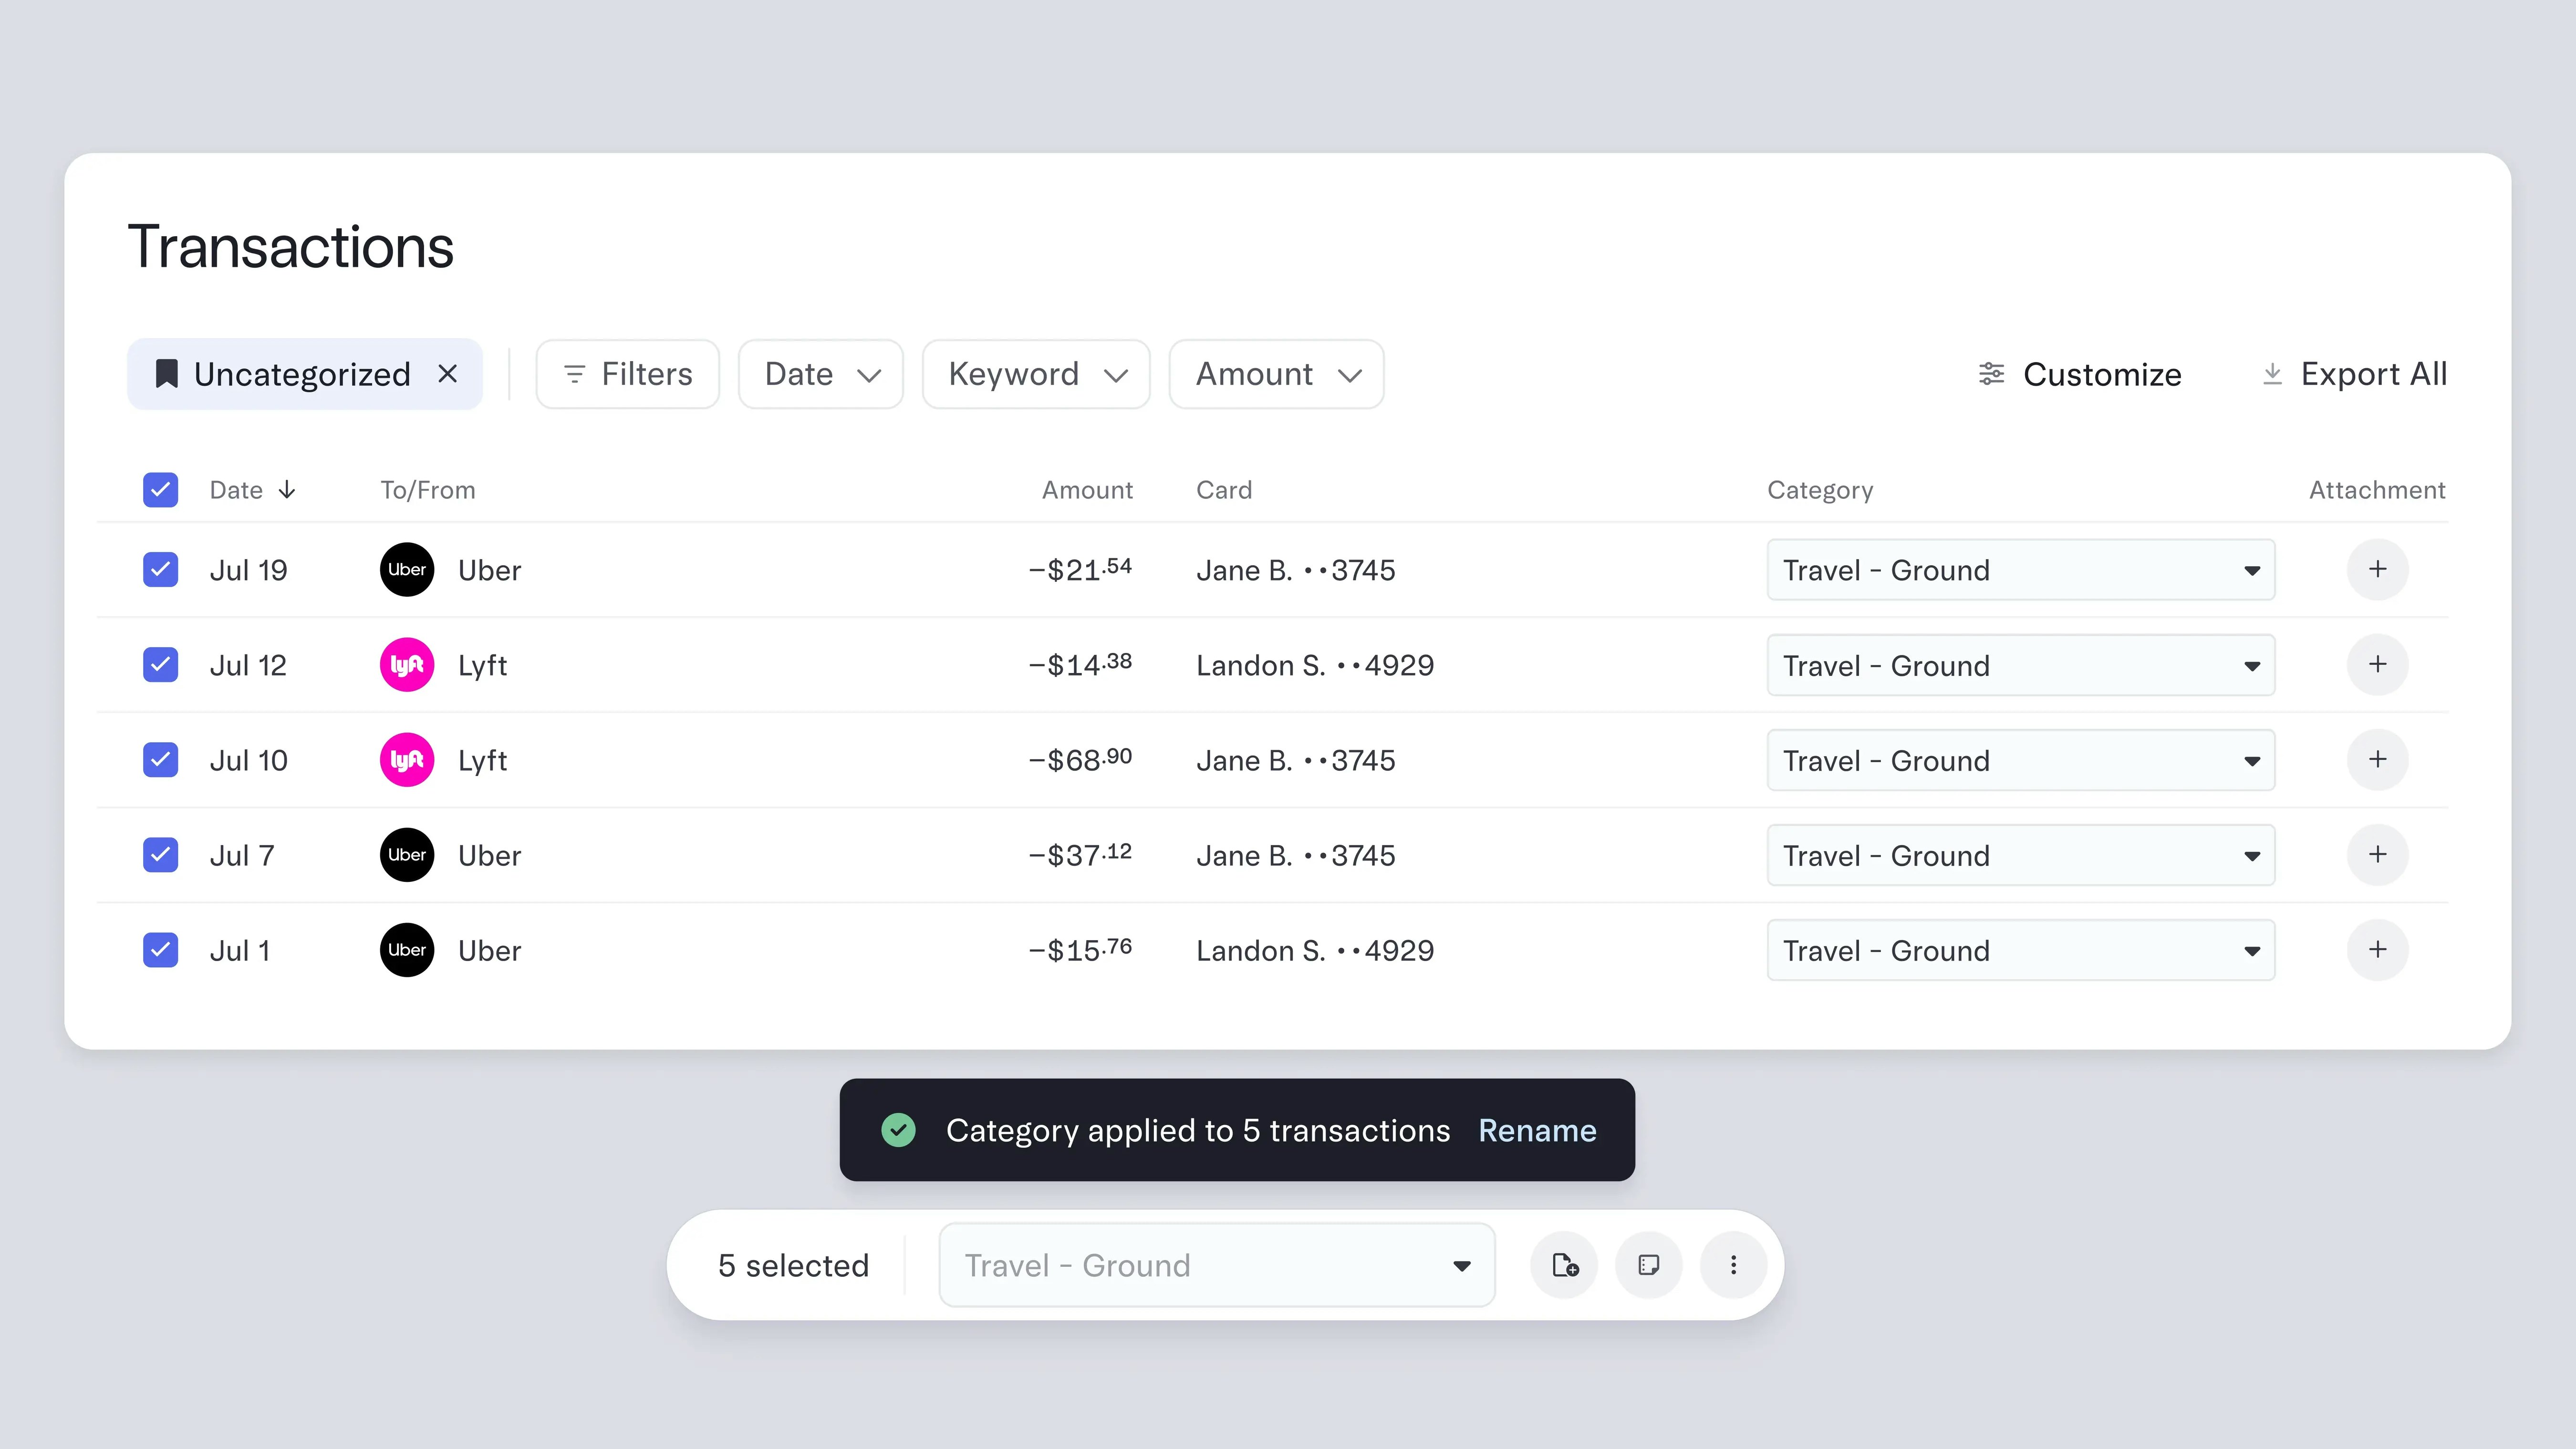This screenshot has height=1449, width=2576.
Task: Add an attachment on the Jul 7 Uber row
Action: click(2377, 854)
